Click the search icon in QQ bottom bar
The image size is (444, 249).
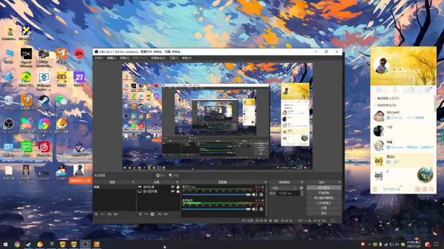pyautogui.click(x=432, y=189)
